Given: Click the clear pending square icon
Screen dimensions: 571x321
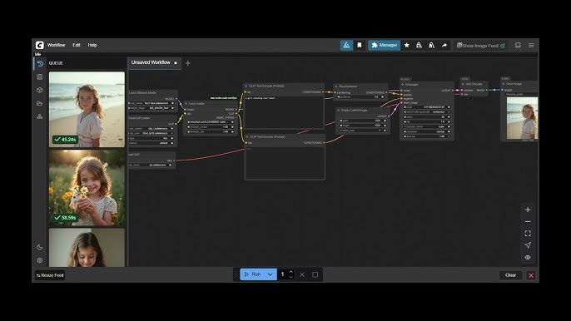Looking at the screenshot, I should [x=315, y=274].
